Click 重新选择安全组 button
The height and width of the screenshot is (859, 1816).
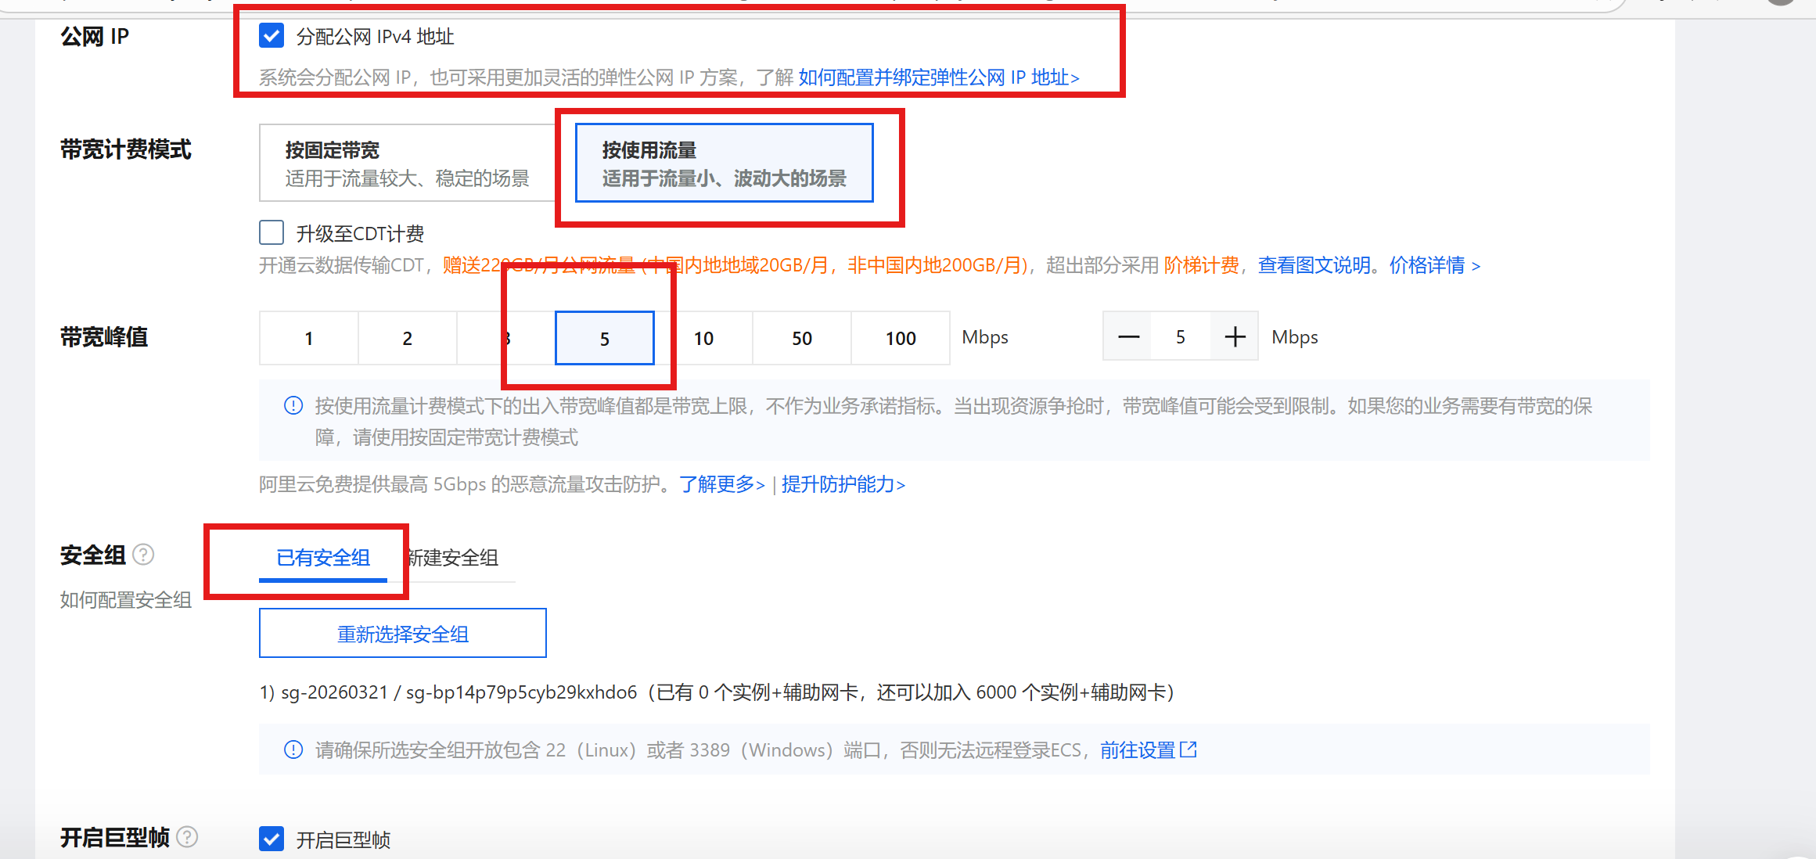click(402, 634)
